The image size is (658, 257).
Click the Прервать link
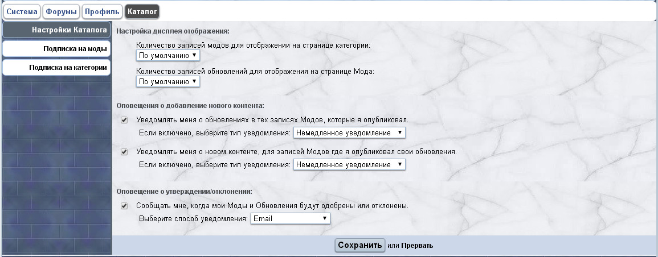point(417,246)
